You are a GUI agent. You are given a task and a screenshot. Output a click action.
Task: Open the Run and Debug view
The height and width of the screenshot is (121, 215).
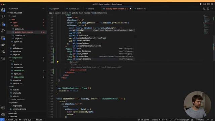(3, 31)
